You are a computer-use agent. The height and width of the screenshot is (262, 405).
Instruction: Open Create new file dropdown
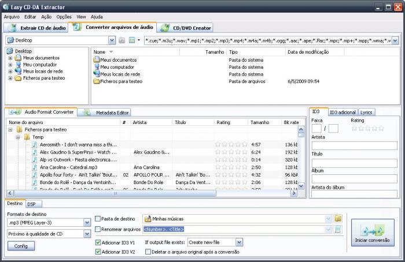click(x=239, y=242)
